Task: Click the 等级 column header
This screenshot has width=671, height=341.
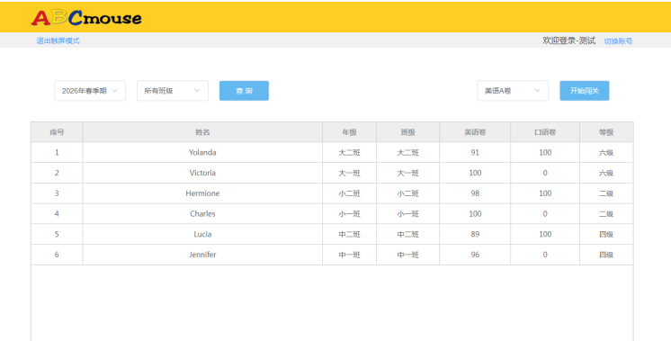Action: click(606, 132)
